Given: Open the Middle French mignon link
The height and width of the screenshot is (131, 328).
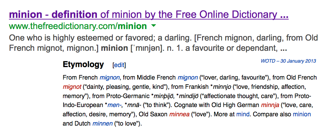Looking at the screenshot, I should 188,77.
